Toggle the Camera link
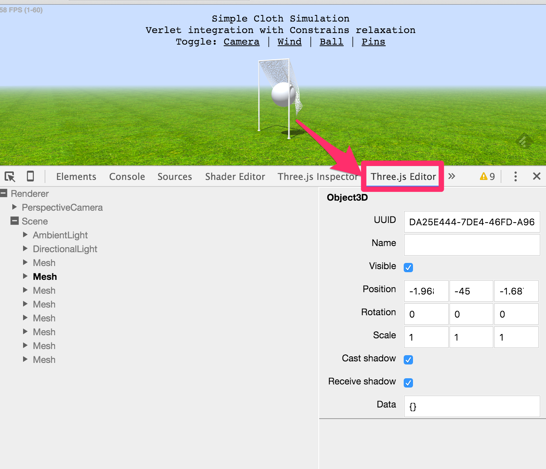The image size is (546, 469). 241,42
